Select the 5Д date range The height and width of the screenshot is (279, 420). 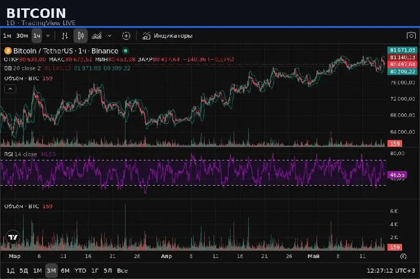pyautogui.click(x=24, y=271)
